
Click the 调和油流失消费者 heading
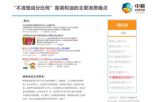pos(34,77)
